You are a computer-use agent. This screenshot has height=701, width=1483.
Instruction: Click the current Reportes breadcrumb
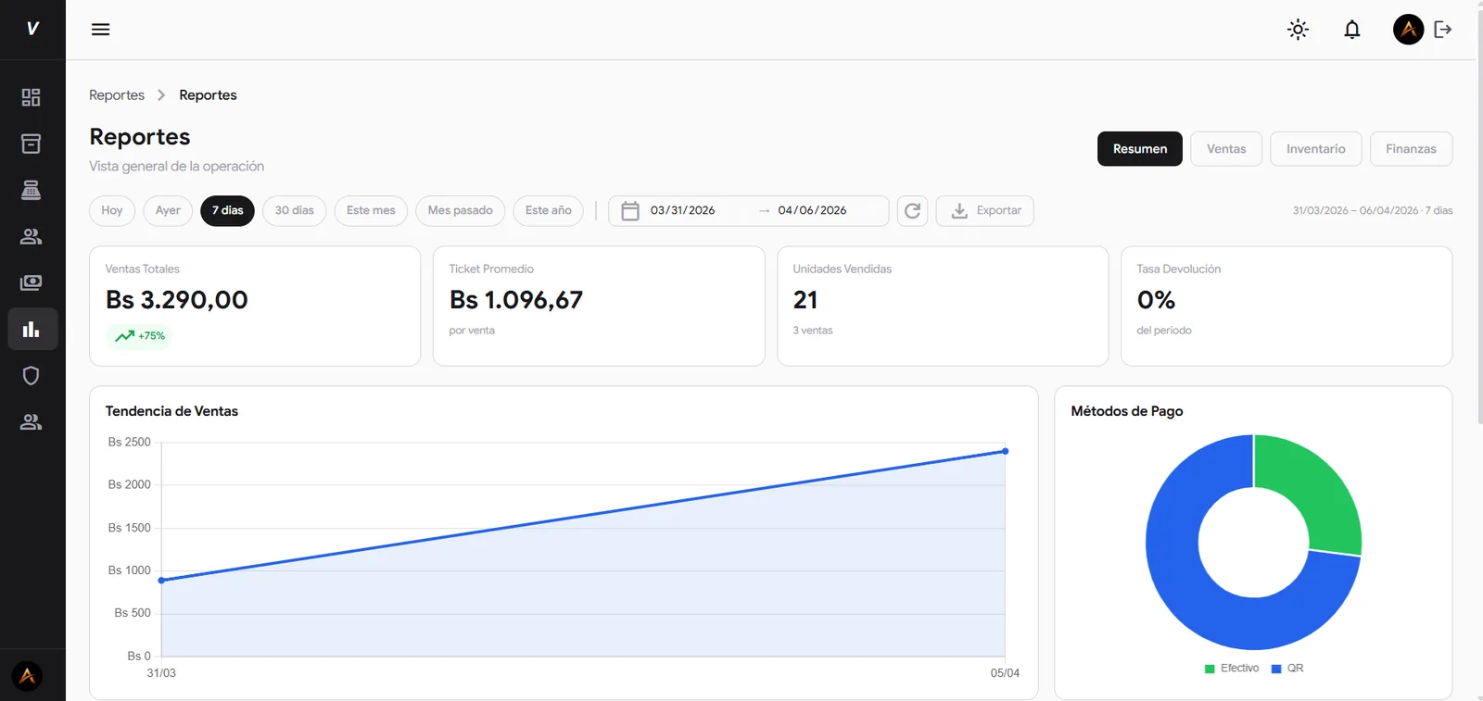[x=208, y=94]
